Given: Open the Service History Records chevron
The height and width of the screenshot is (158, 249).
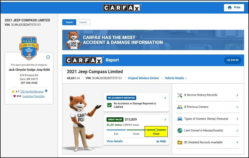Looking at the screenshot, I should coord(237,95).
